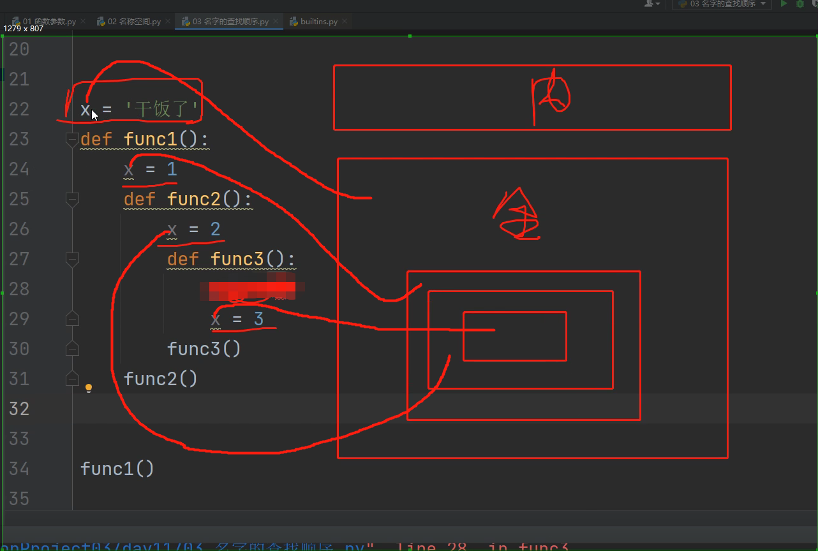The width and height of the screenshot is (818, 551).
Task: Click line number 34 in the gutter
Action: tap(19, 469)
